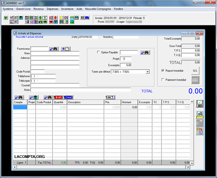Click the red cross toolbar icon
The height and width of the screenshot is (178, 217).
pos(55,18)
